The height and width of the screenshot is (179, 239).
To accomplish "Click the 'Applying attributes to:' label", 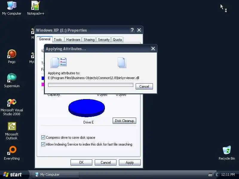I will point(64,73).
